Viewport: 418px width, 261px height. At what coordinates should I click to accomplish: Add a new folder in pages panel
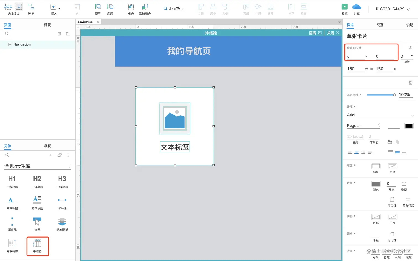pyautogui.click(x=68, y=34)
